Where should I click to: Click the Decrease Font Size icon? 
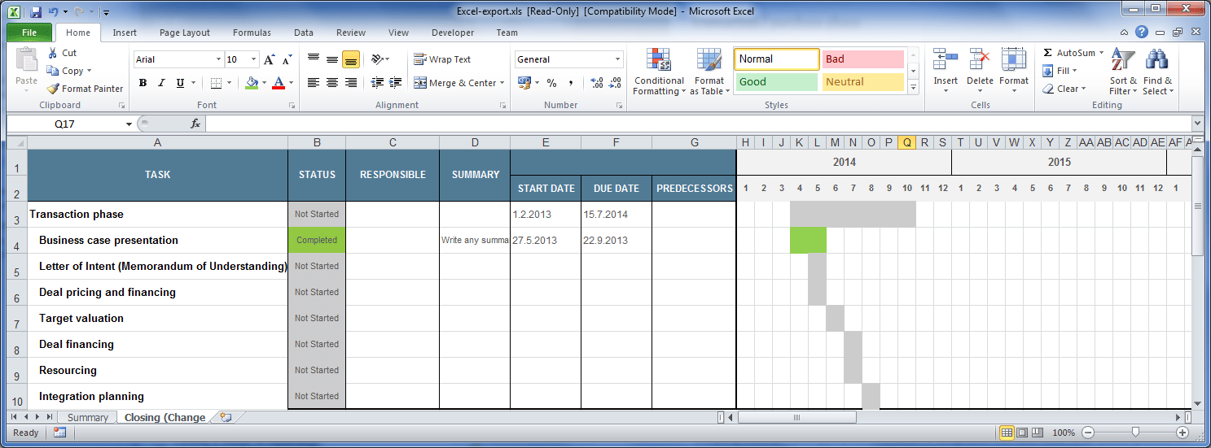[x=287, y=59]
